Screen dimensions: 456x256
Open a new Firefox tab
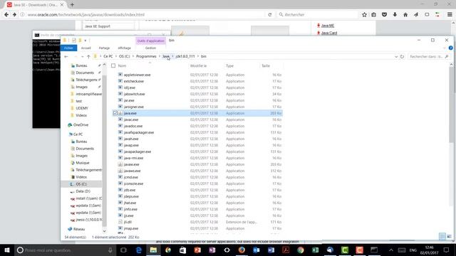coord(72,5)
